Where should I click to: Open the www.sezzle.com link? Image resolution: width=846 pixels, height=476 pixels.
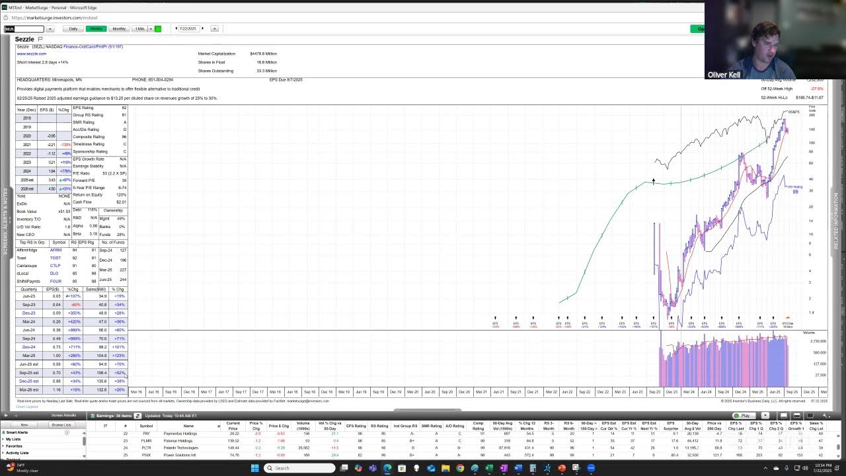pos(32,54)
